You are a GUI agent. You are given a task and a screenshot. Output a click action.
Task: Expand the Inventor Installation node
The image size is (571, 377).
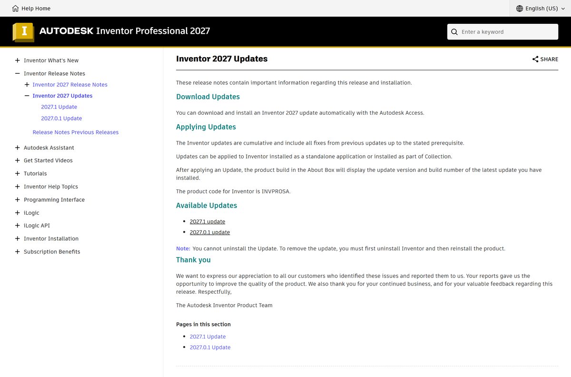tap(18, 238)
